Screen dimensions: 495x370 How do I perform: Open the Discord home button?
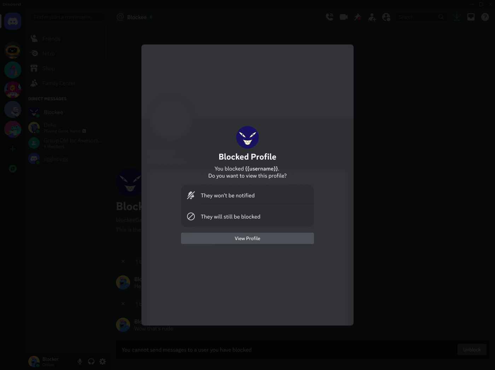pyautogui.click(x=12, y=21)
